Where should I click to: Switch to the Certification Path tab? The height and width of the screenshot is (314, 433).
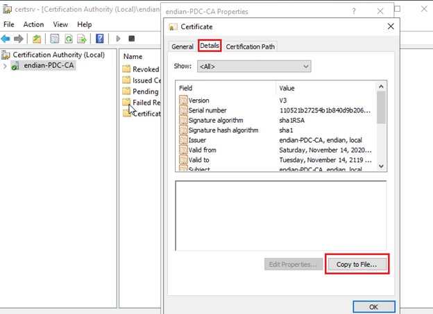pos(251,46)
